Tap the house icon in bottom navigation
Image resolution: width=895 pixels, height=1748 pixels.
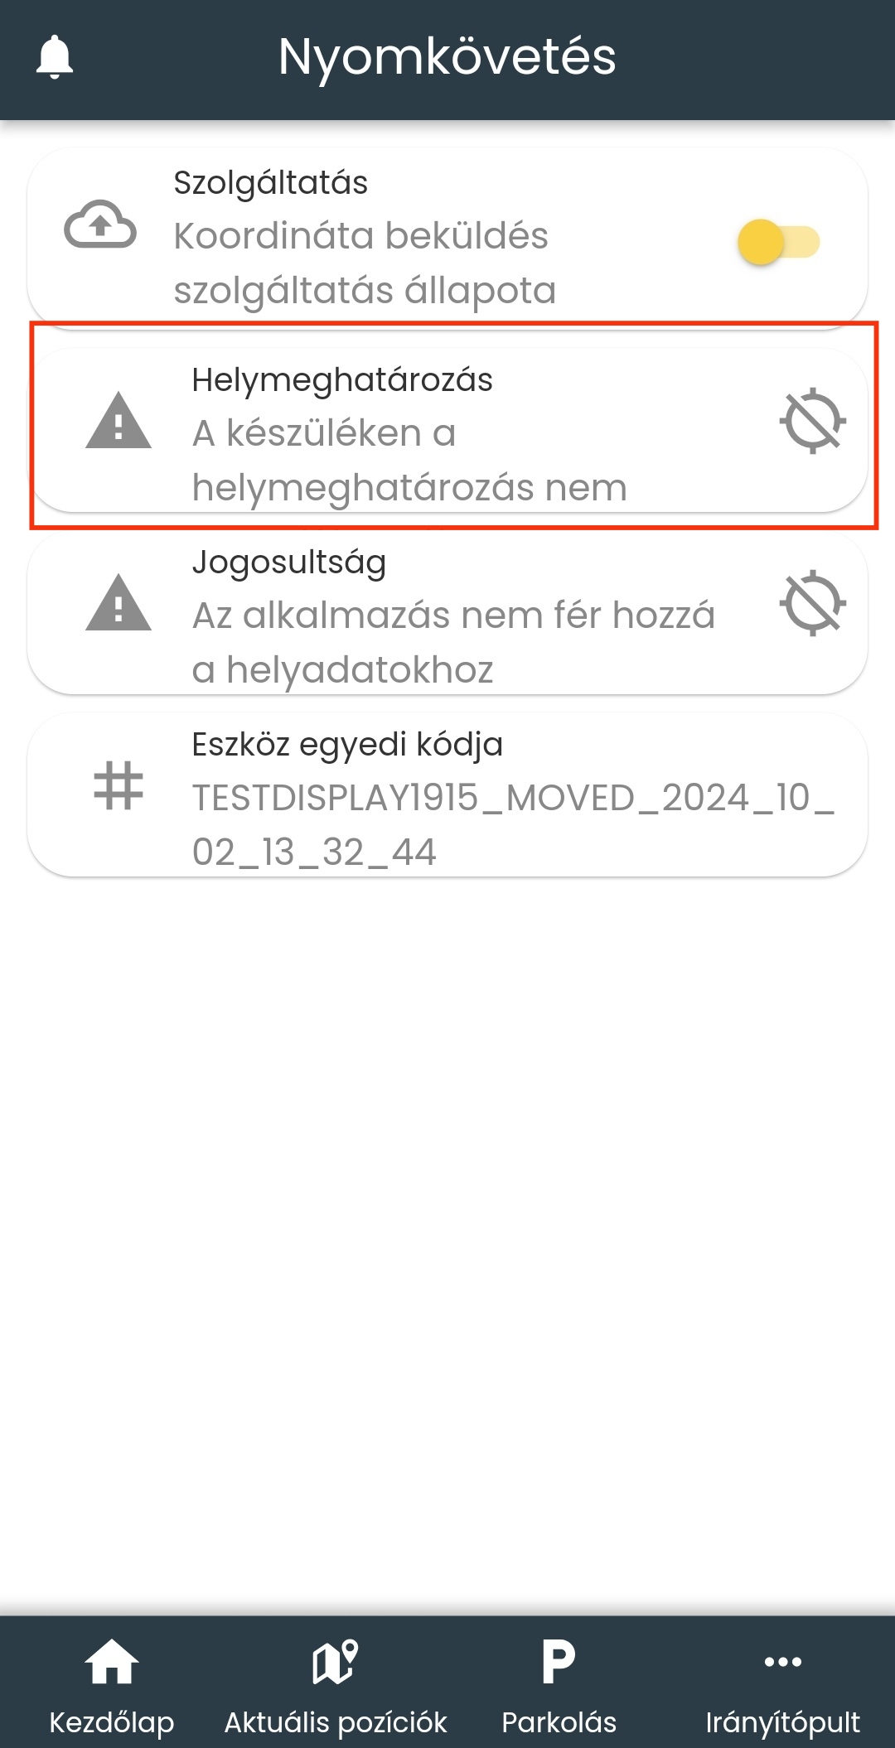pyautogui.click(x=112, y=1662)
